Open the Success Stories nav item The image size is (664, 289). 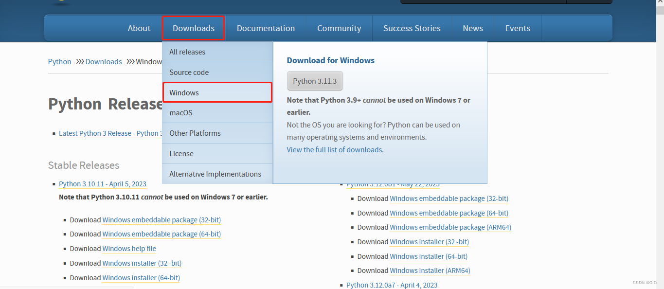coord(412,28)
